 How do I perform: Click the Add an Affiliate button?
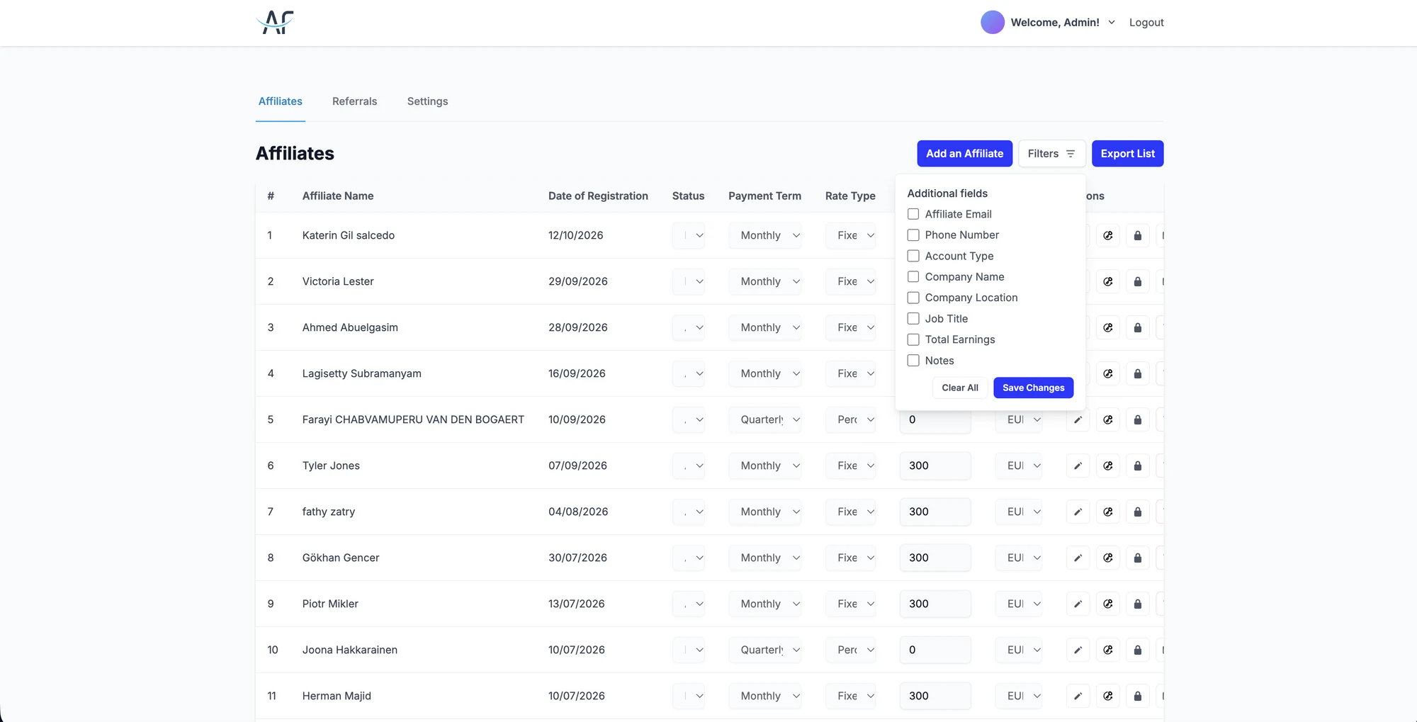click(964, 154)
